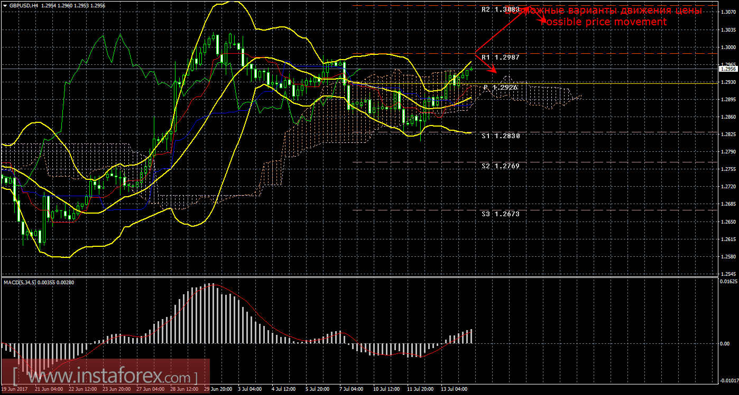Click the 0.00 MACD axis value
The image size is (739, 395).
click(x=726, y=344)
